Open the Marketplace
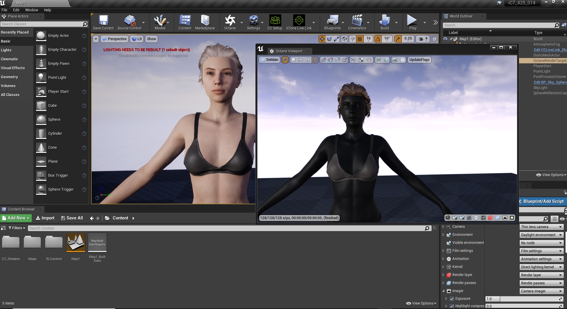This screenshot has width=567, height=309. pos(205,22)
